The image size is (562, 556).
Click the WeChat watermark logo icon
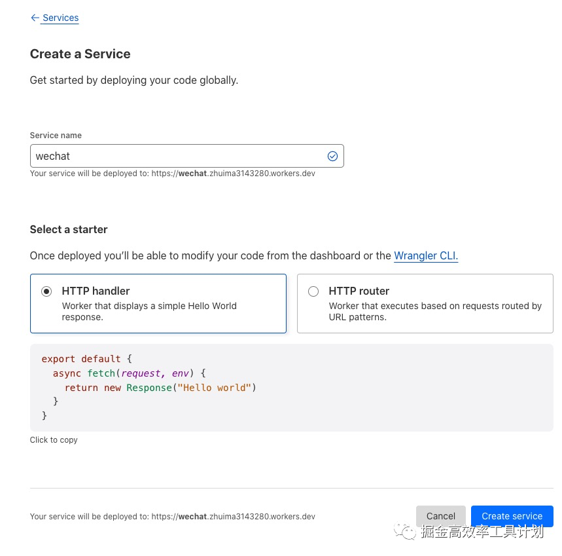pos(408,532)
